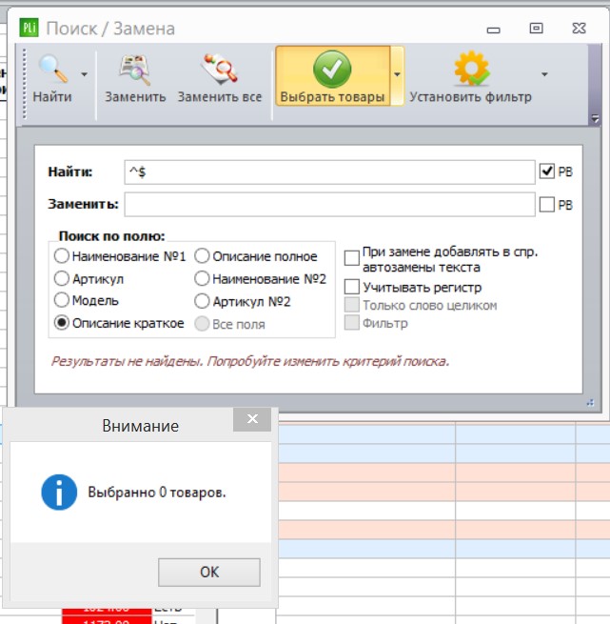Enable the Учитывать регистр checkbox
The image size is (610, 624).
point(352,287)
